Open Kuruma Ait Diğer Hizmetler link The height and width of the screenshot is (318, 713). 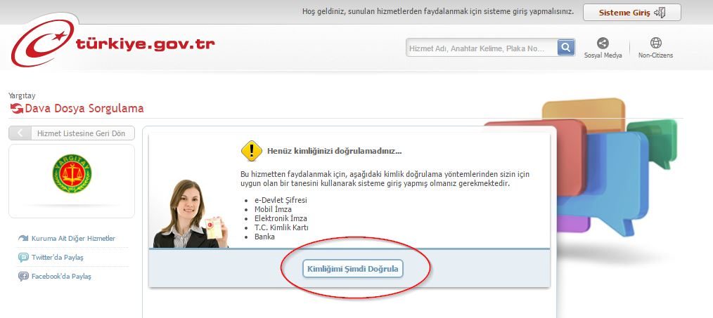click(73, 239)
